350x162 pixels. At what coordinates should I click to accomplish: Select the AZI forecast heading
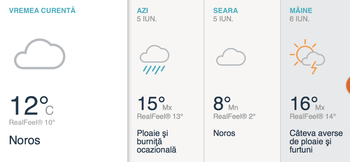tap(142, 10)
